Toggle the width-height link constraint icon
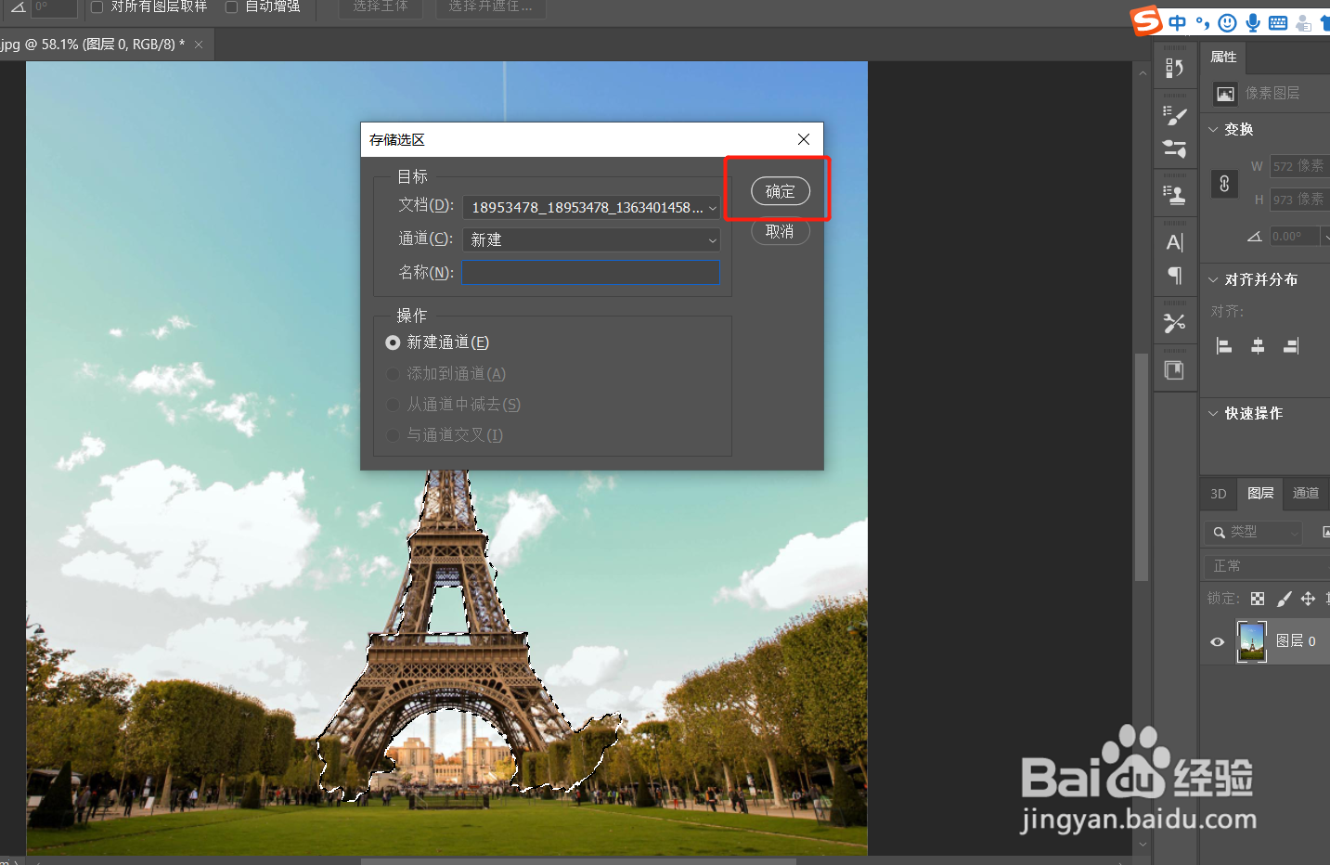This screenshot has width=1330, height=865. [1224, 184]
